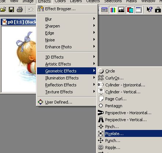Click the Print icon in toolbar
Screen dimensions: 162x153
point(20,10)
